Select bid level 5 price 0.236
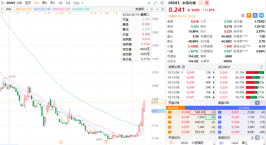 pos(185,132)
